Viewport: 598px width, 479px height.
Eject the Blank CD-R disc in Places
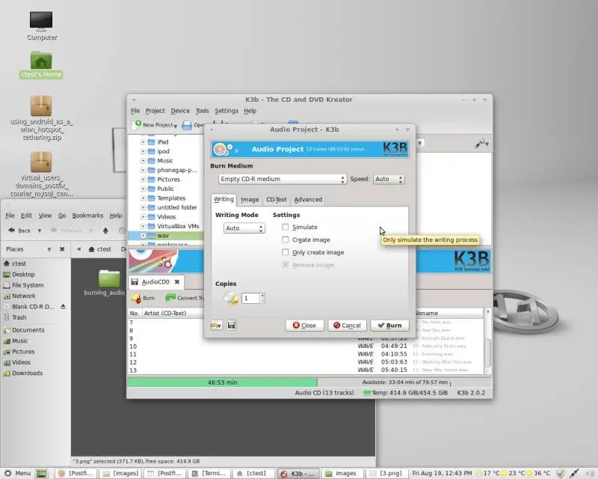63,306
